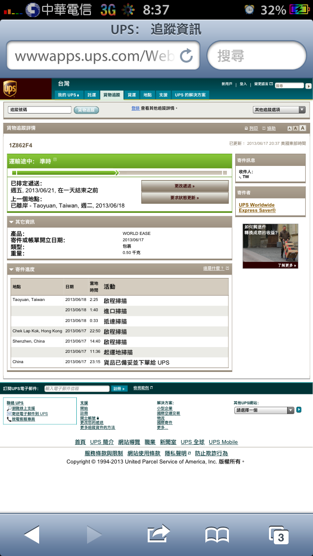
Task: Focus the 追蹤號碼 tracking number field
Action: click(x=40, y=110)
